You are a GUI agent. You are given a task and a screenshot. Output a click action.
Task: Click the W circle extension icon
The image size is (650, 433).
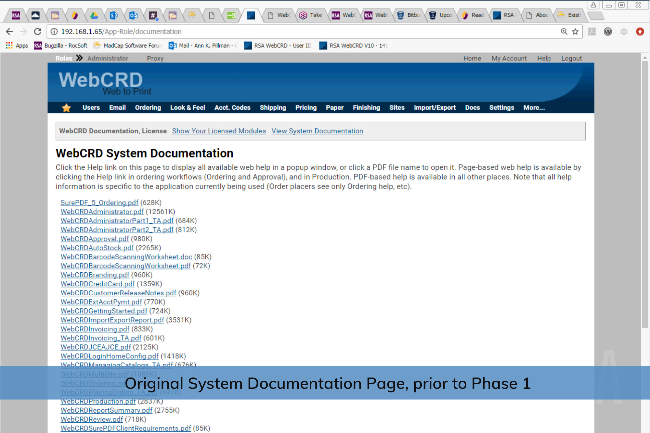[x=608, y=31]
